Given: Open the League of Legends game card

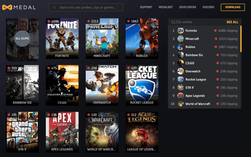Looking at the screenshot, I should click(142, 132).
